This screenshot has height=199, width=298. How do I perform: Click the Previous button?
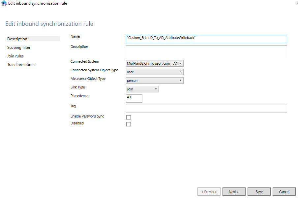[209, 191]
